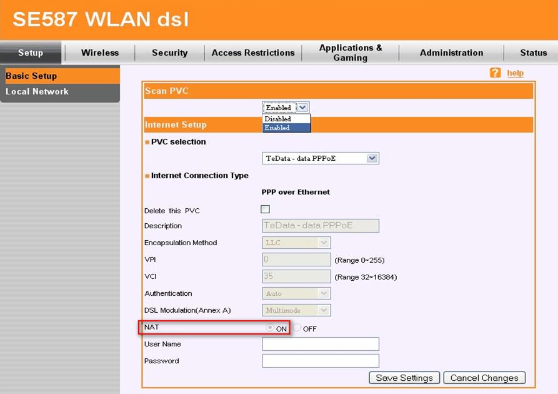Choose Enabled in the open dropdown
558x394 pixels.
click(x=278, y=127)
